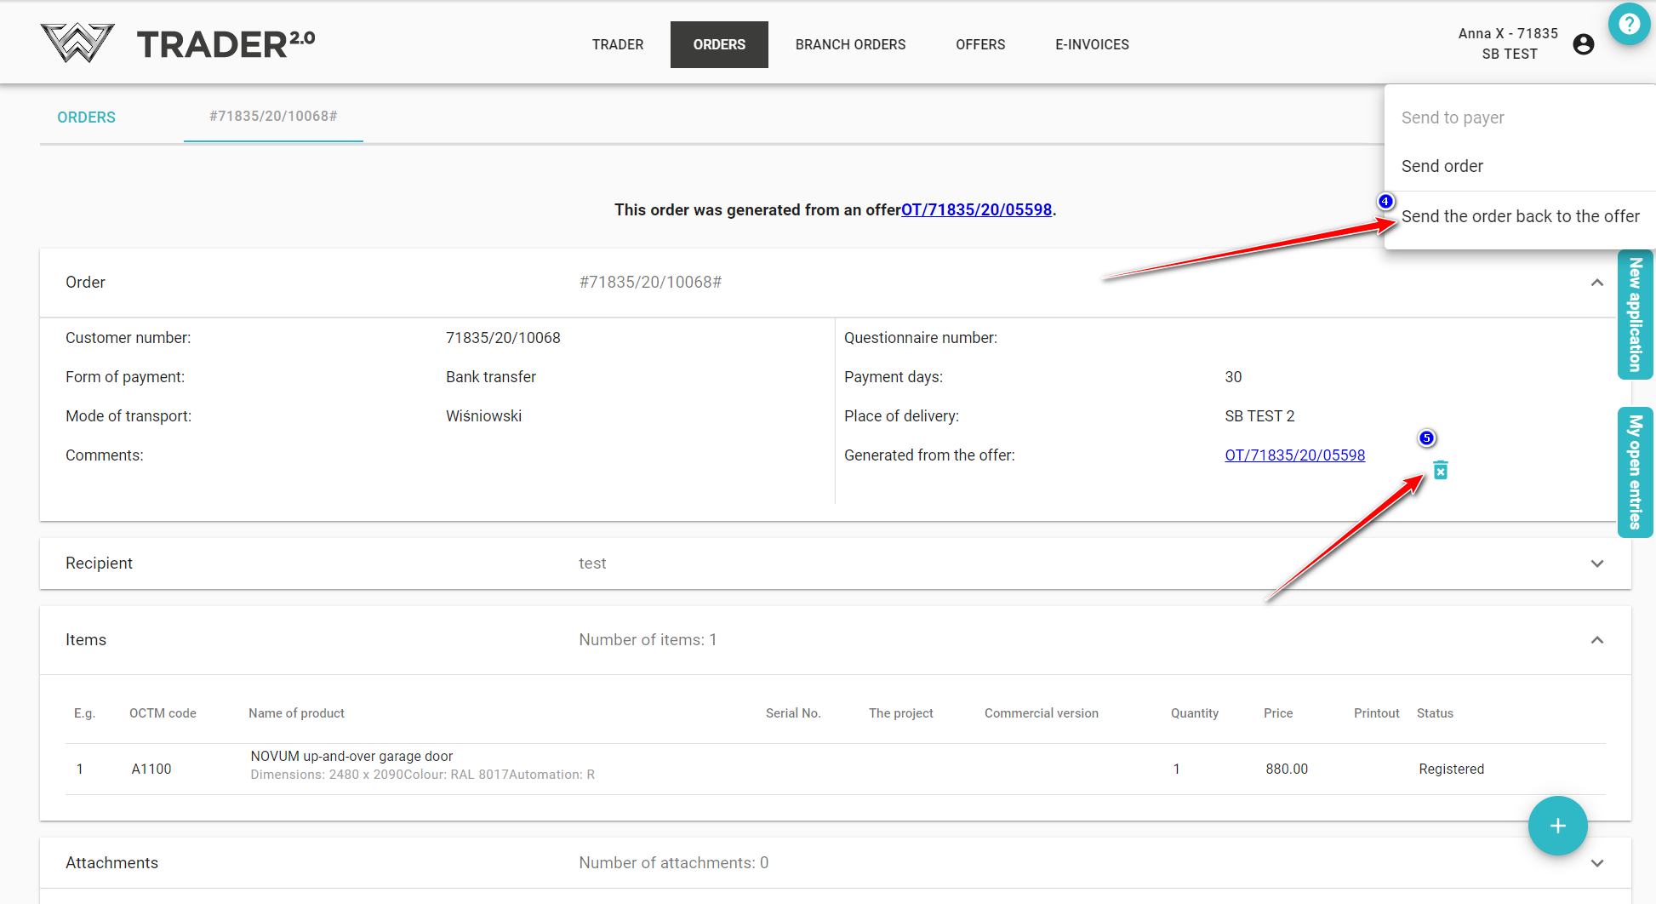Open the My open entries side panel
The width and height of the screenshot is (1656, 904).
tap(1634, 472)
